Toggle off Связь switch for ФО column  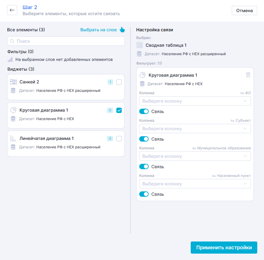(x=144, y=111)
